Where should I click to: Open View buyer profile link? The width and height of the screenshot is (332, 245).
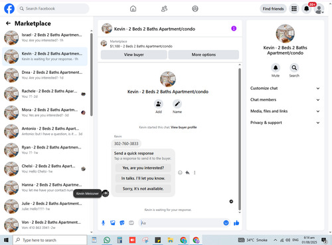(184, 127)
